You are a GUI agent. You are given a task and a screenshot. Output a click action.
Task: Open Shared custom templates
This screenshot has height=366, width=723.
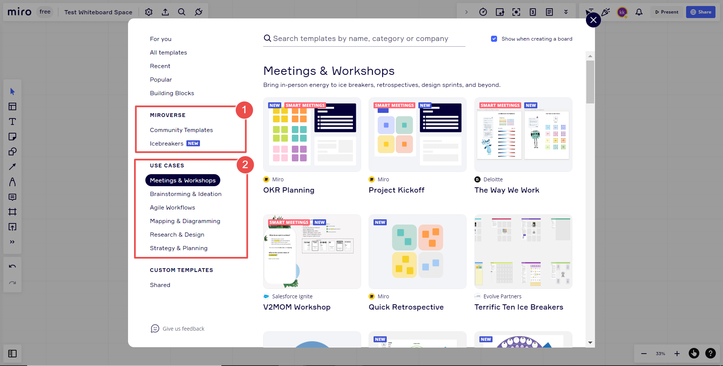pyautogui.click(x=160, y=285)
